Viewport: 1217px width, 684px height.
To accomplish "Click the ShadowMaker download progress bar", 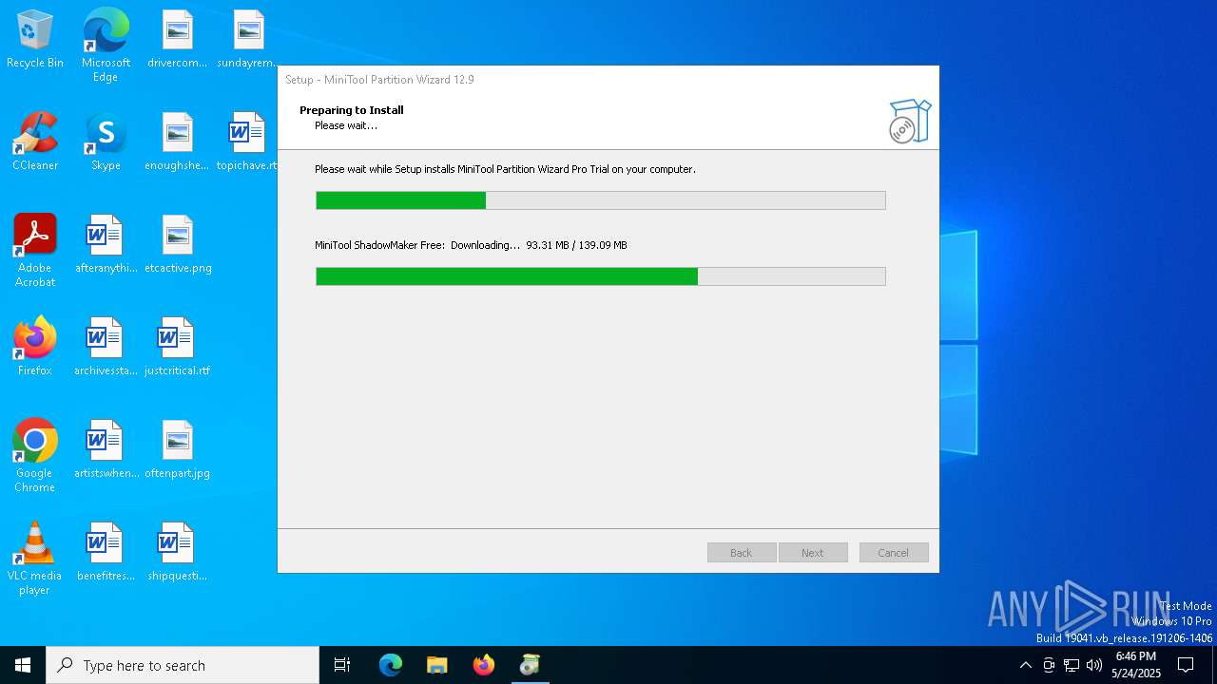I will (601, 276).
